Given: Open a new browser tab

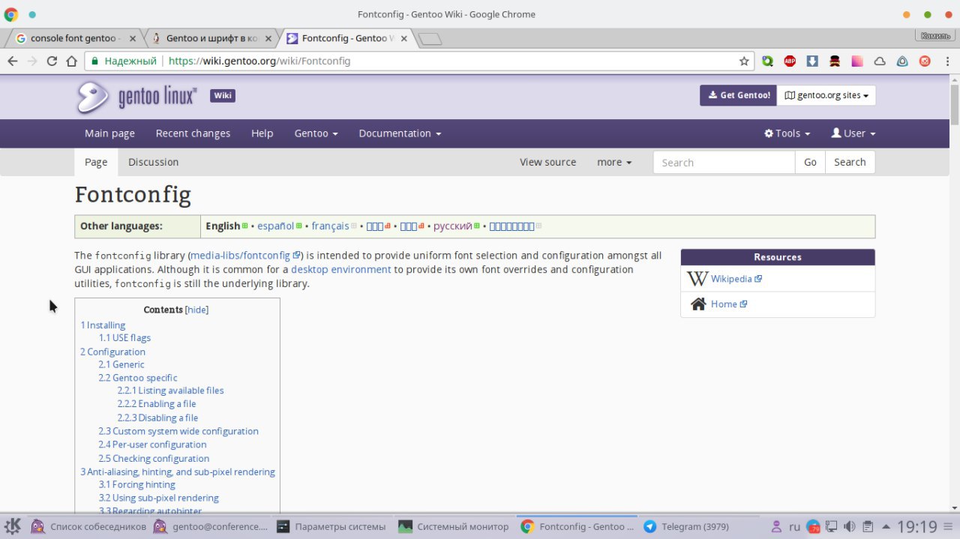Looking at the screenshot, I should (x=429, y=38).
